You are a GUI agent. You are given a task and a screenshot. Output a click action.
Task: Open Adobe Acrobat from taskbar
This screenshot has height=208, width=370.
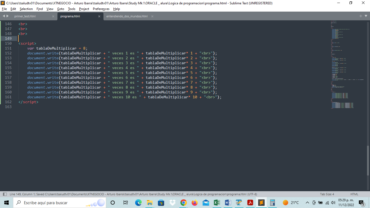pyautogui.click(x=250, y=203)
